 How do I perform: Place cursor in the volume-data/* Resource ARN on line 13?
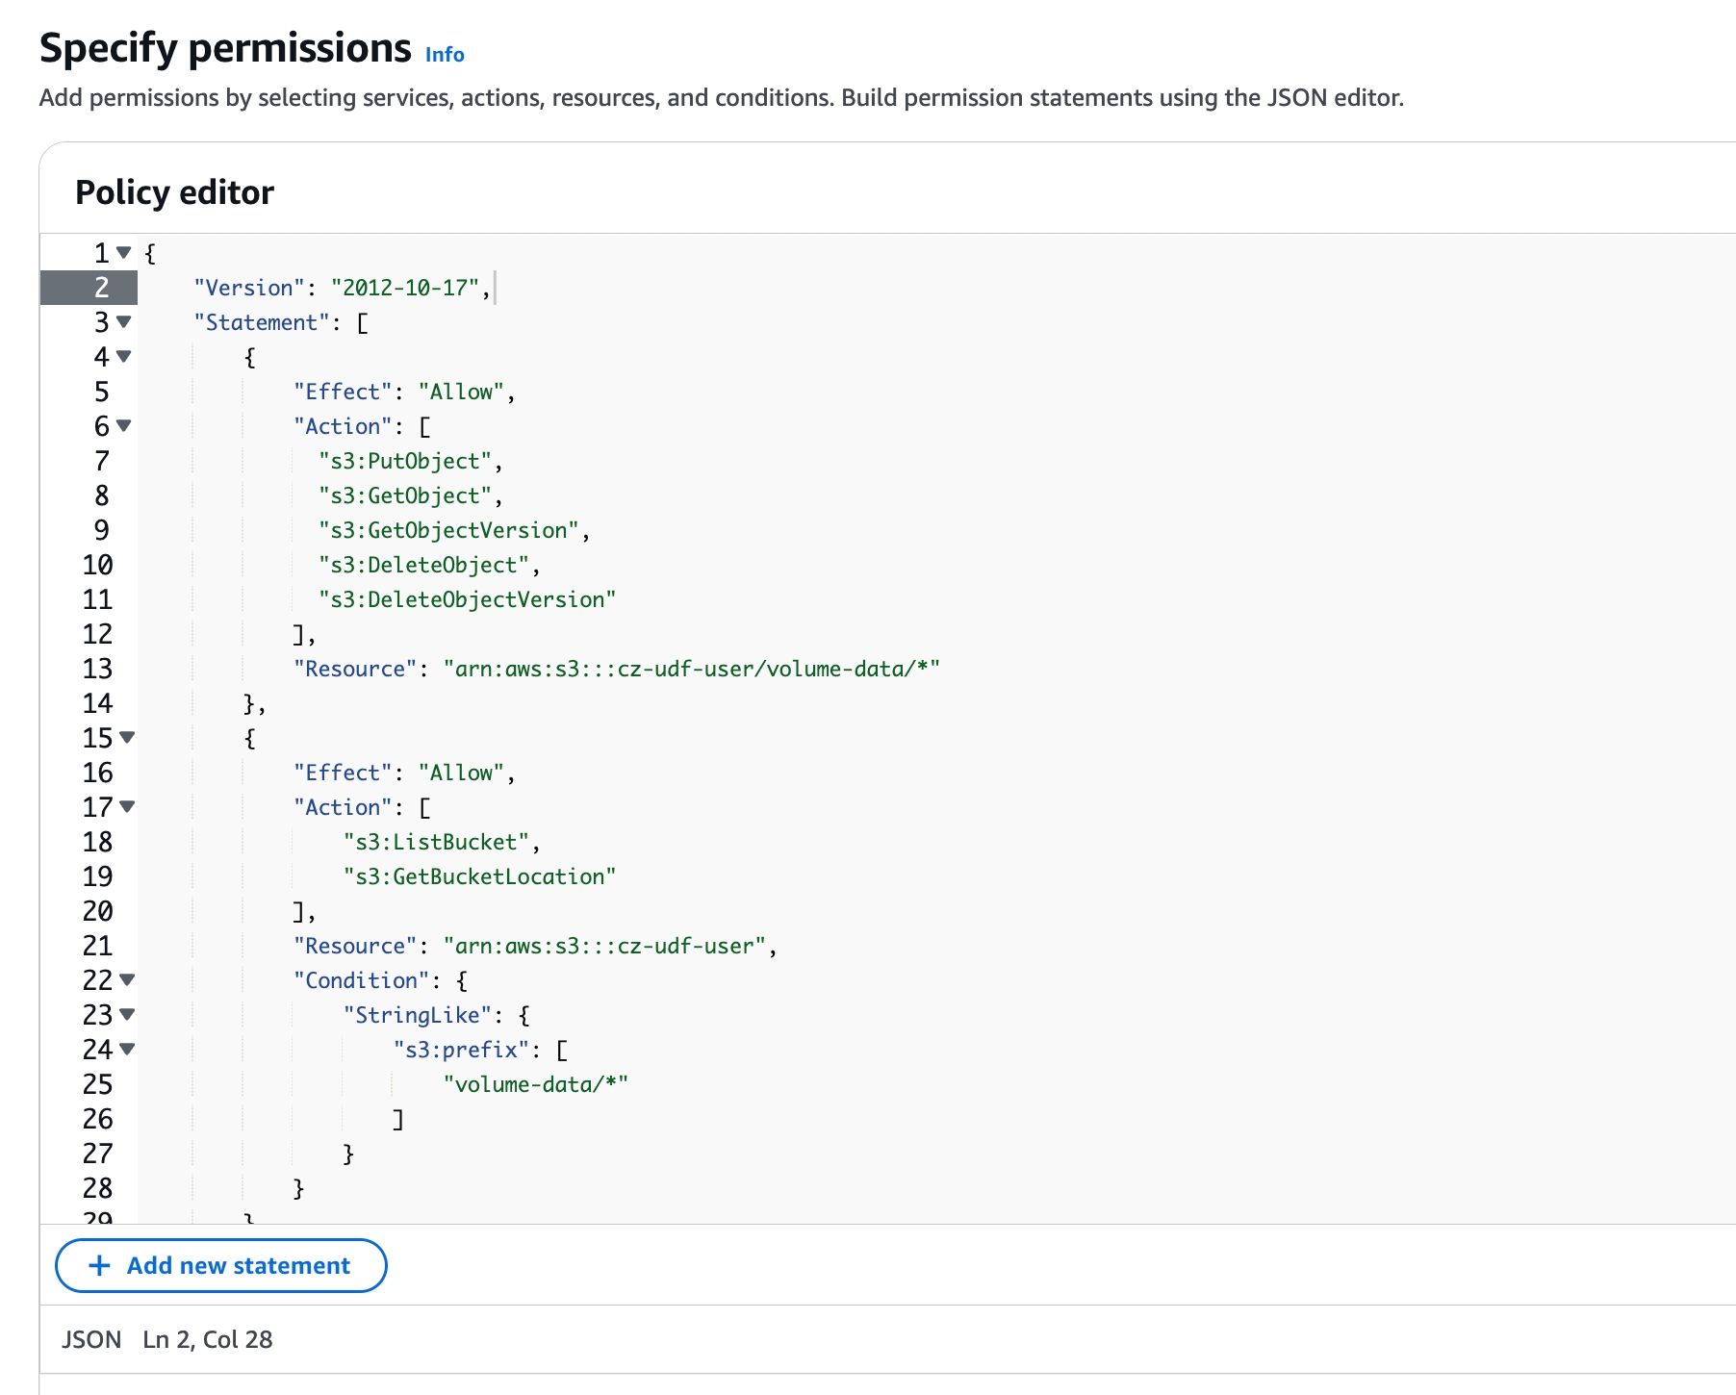click(x=691, y=669)
